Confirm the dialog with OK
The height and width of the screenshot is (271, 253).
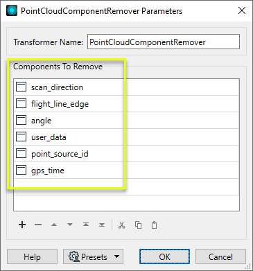click(164, 256)
